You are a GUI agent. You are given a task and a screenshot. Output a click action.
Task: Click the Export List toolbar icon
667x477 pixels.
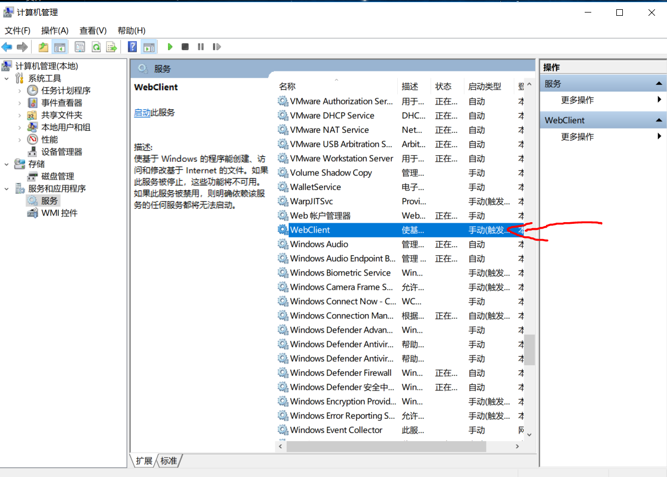tap(112, 47)
